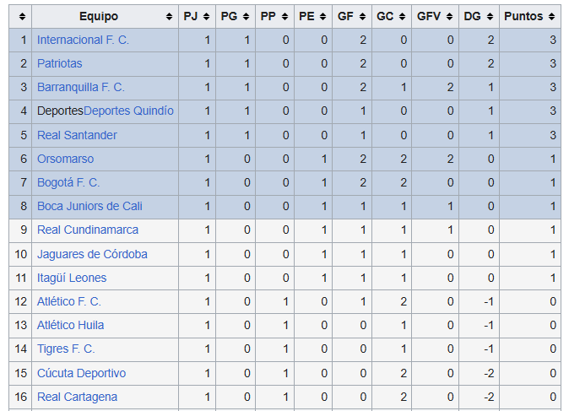Sort by PJ column arrows
The width and height of the screenshot is (569, 411).
pos(208,17)
